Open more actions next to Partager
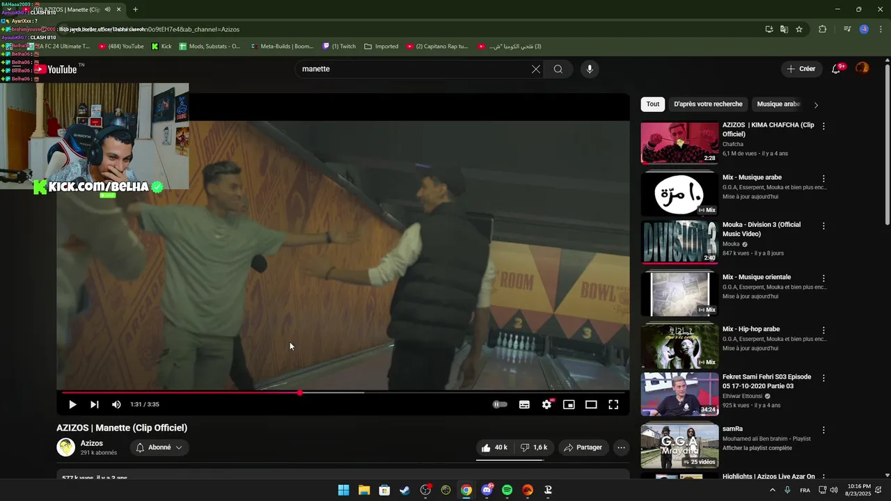This screenshot has width=891, height=501. (x=622, y=447)
